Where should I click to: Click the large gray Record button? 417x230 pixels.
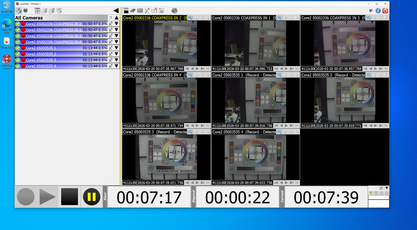(25, 197)
